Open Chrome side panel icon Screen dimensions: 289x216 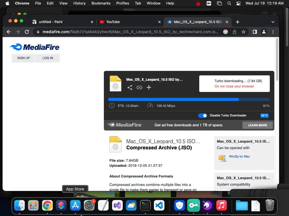(255, 32)
